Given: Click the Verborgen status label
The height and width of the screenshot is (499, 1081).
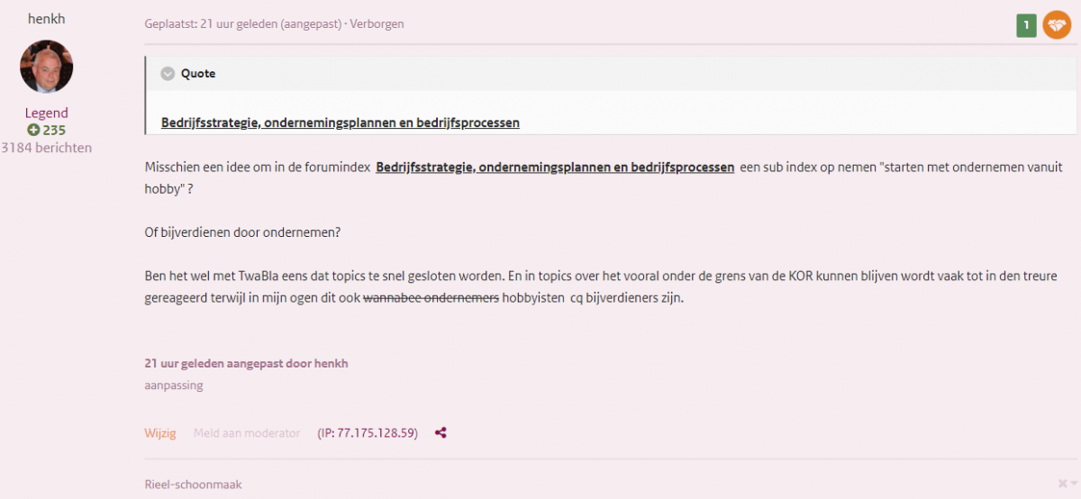Looking at the screenshot, I should pyautogui.click(x=377, y=24).
